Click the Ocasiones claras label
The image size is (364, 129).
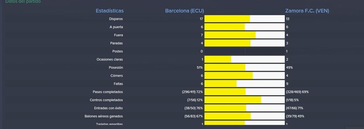tap(109, 59)
